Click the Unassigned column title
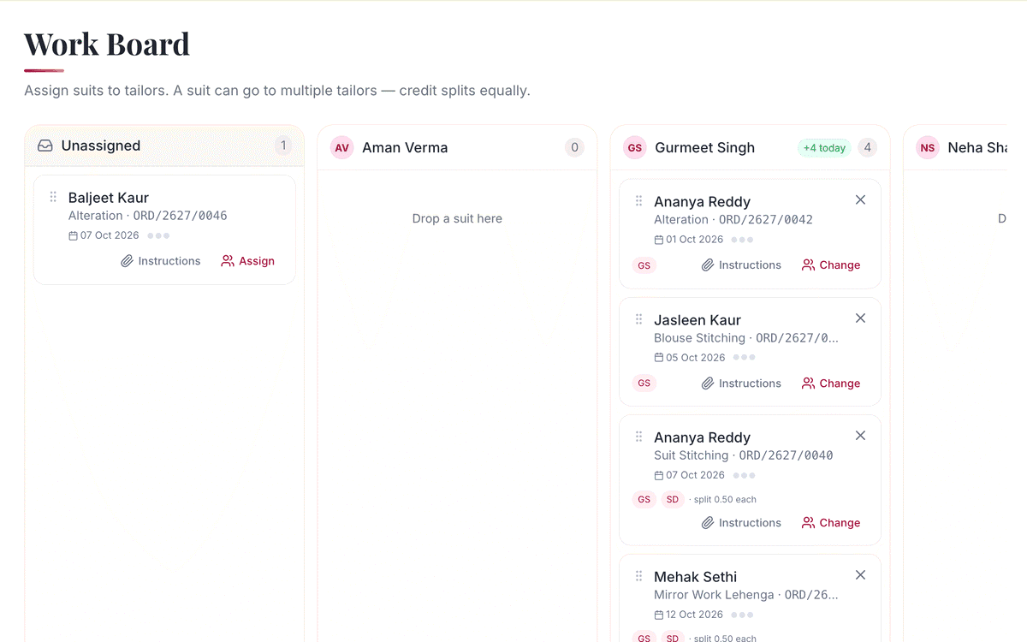 click(101, 146)
